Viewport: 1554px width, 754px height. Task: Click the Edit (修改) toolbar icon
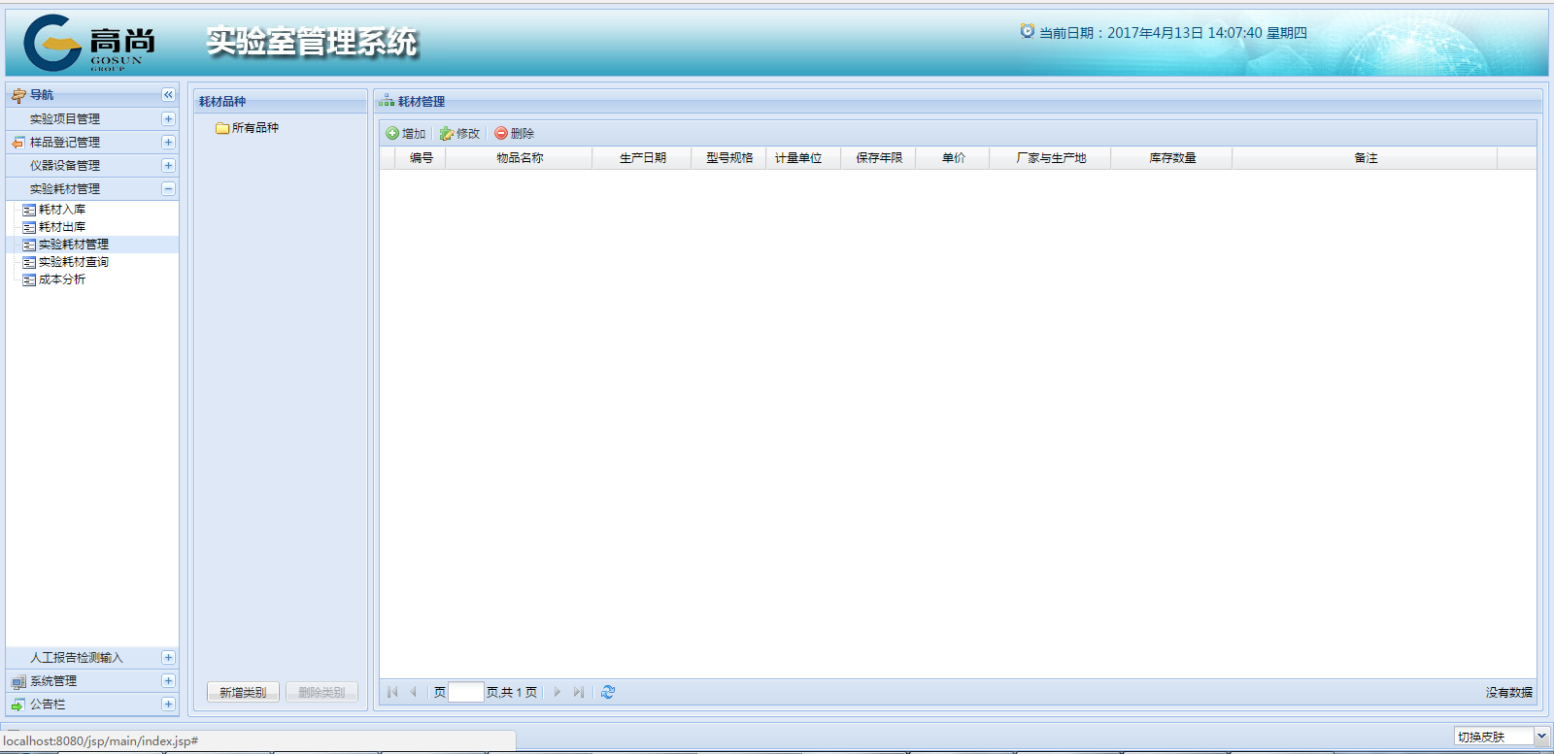[x=447, y=134]
